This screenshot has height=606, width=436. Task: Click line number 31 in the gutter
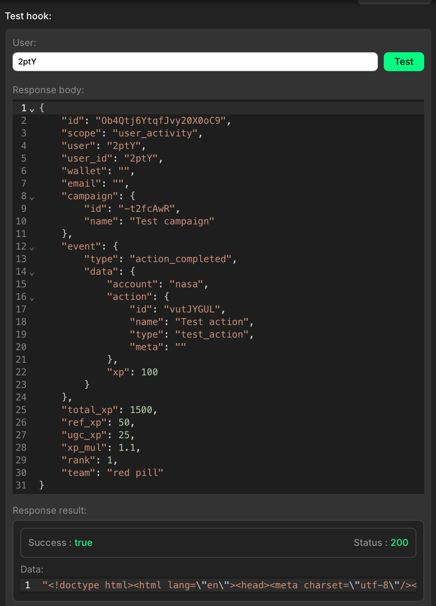21,485
